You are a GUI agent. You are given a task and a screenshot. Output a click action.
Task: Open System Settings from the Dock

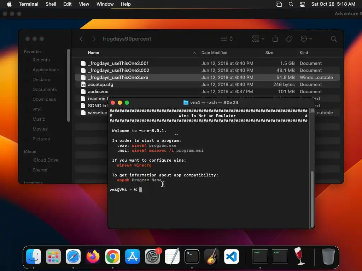(x=152, y=257)
